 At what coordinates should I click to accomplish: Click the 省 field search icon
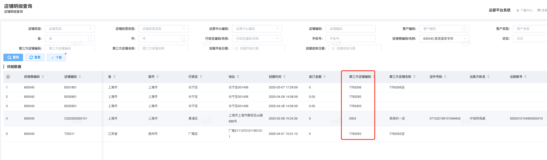90,39
